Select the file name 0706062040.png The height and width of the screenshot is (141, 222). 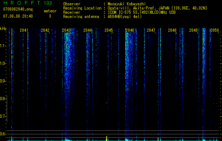click(x=18, y=9)
